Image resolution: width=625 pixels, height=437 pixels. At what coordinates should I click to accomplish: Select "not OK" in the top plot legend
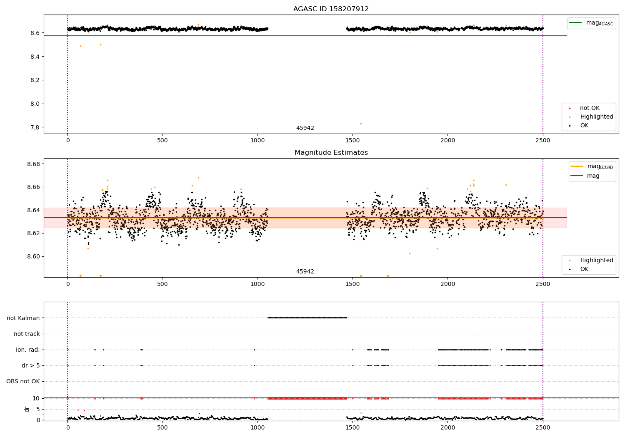click(x=590, y=108)
